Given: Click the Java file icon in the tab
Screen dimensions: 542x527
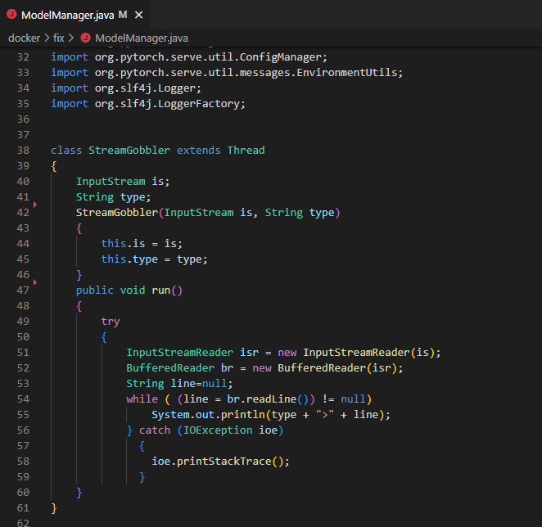Looking at the screenshot, I should tap(11, 14).
